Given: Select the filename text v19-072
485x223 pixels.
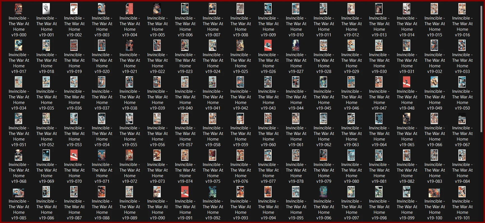Looking at the screenshot, I should (x=130, y=173).
